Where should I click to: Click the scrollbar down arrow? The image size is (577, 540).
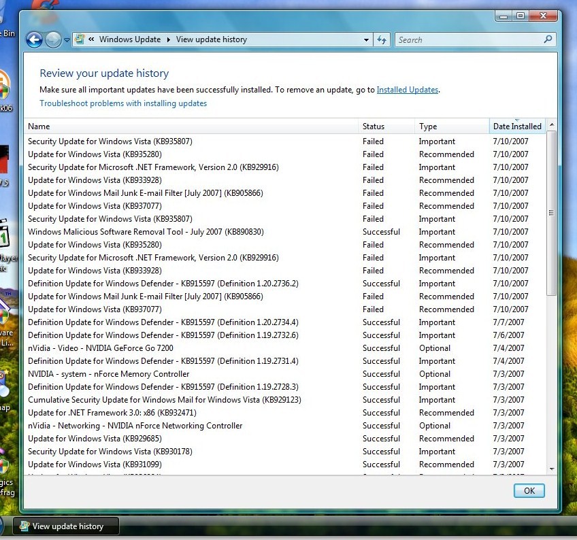[x=552, y=469]
